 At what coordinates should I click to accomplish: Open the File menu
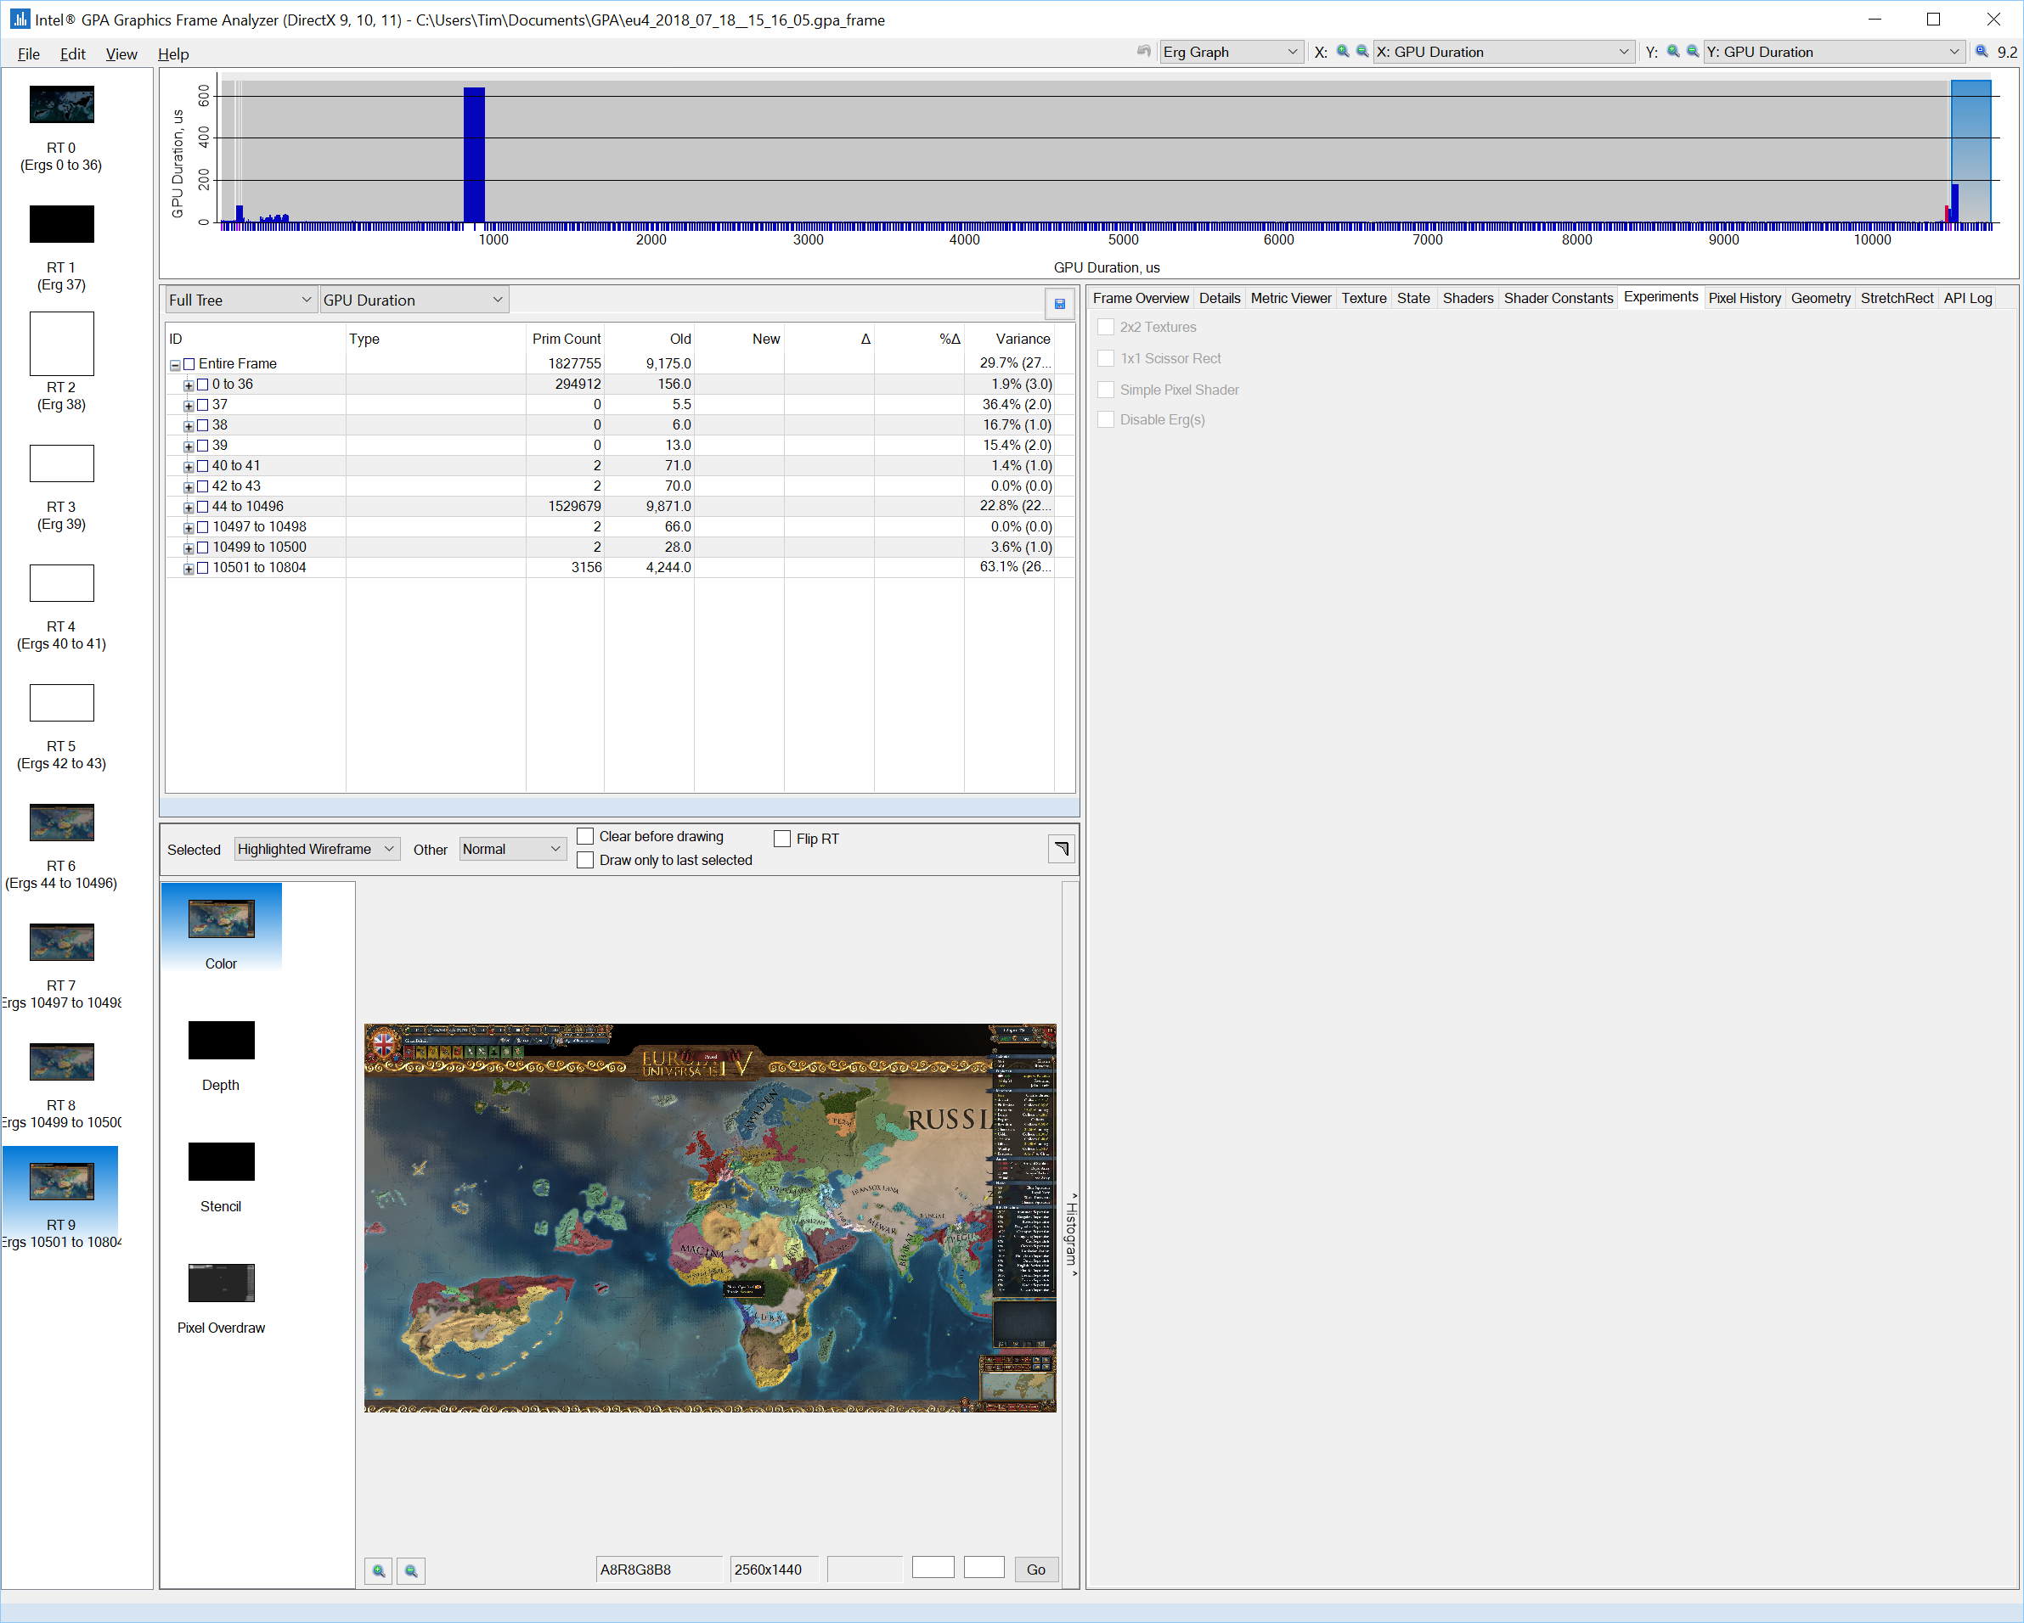[28, 53]
